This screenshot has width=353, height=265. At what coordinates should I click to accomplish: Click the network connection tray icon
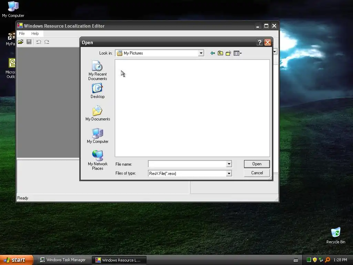click(x=321, y=260)
